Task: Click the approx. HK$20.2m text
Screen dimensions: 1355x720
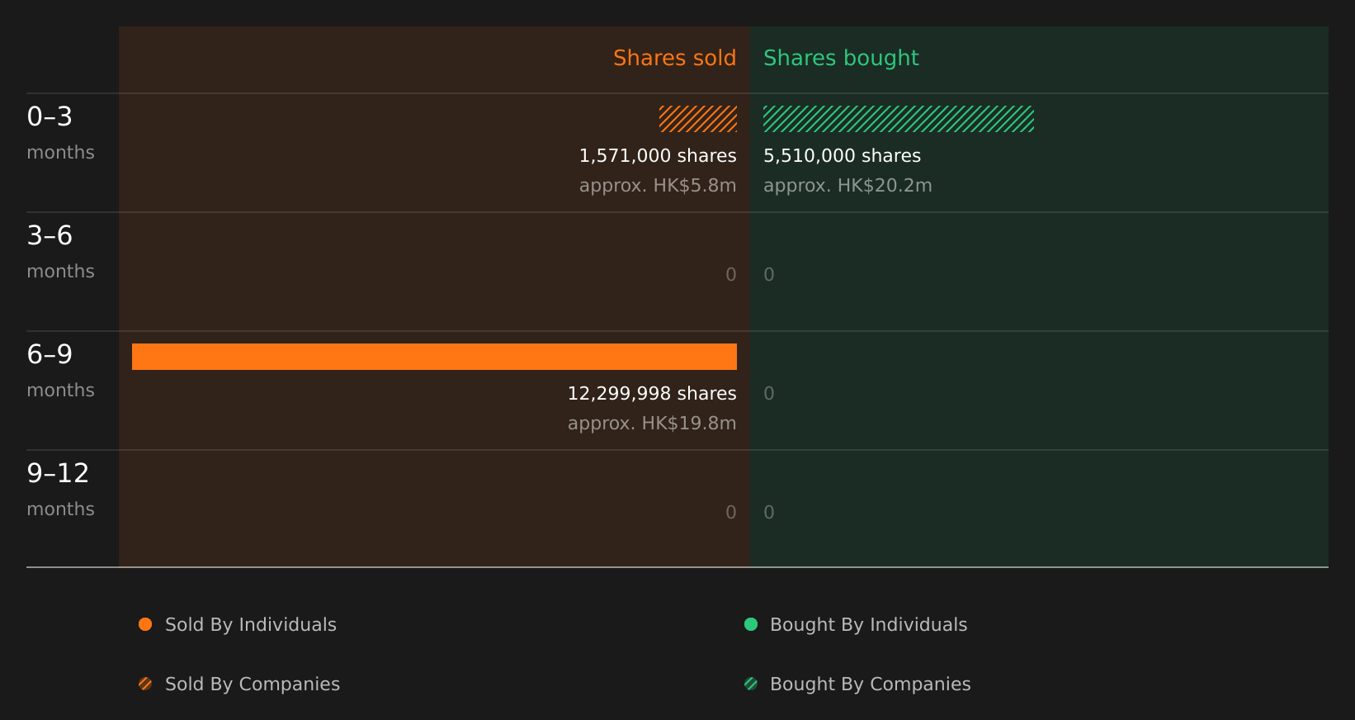Action: click(x=847, y=186)
